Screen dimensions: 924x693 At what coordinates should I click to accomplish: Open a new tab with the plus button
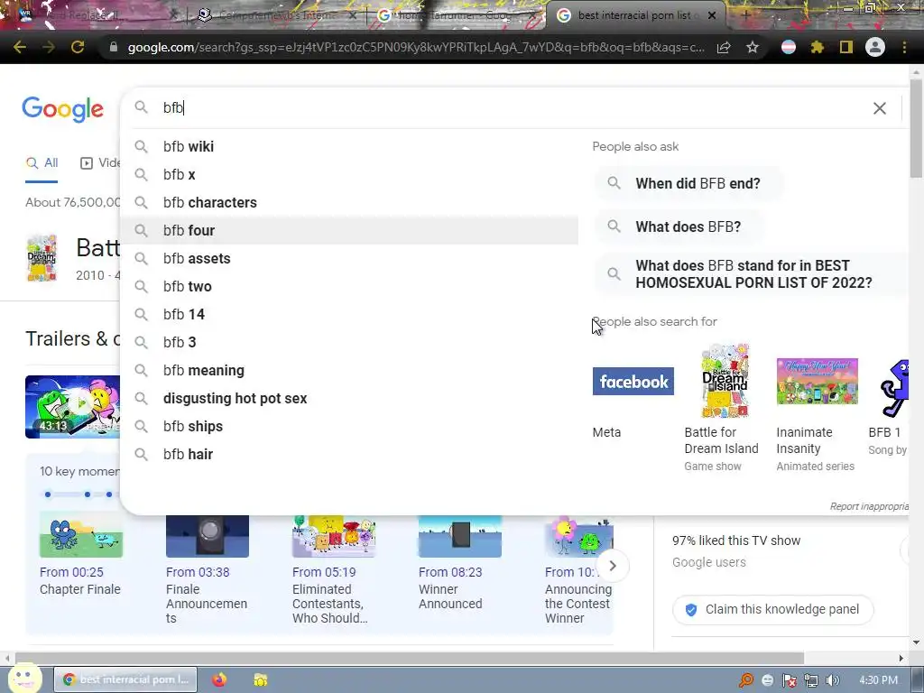point(745,16)
